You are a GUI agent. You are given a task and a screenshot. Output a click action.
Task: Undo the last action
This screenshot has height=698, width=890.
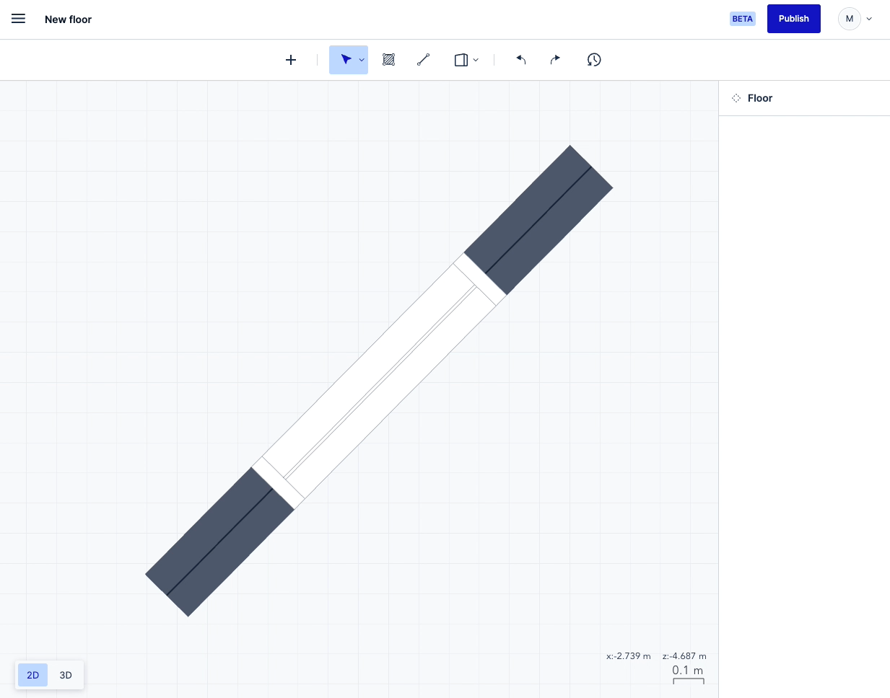[x=520, y=60]
